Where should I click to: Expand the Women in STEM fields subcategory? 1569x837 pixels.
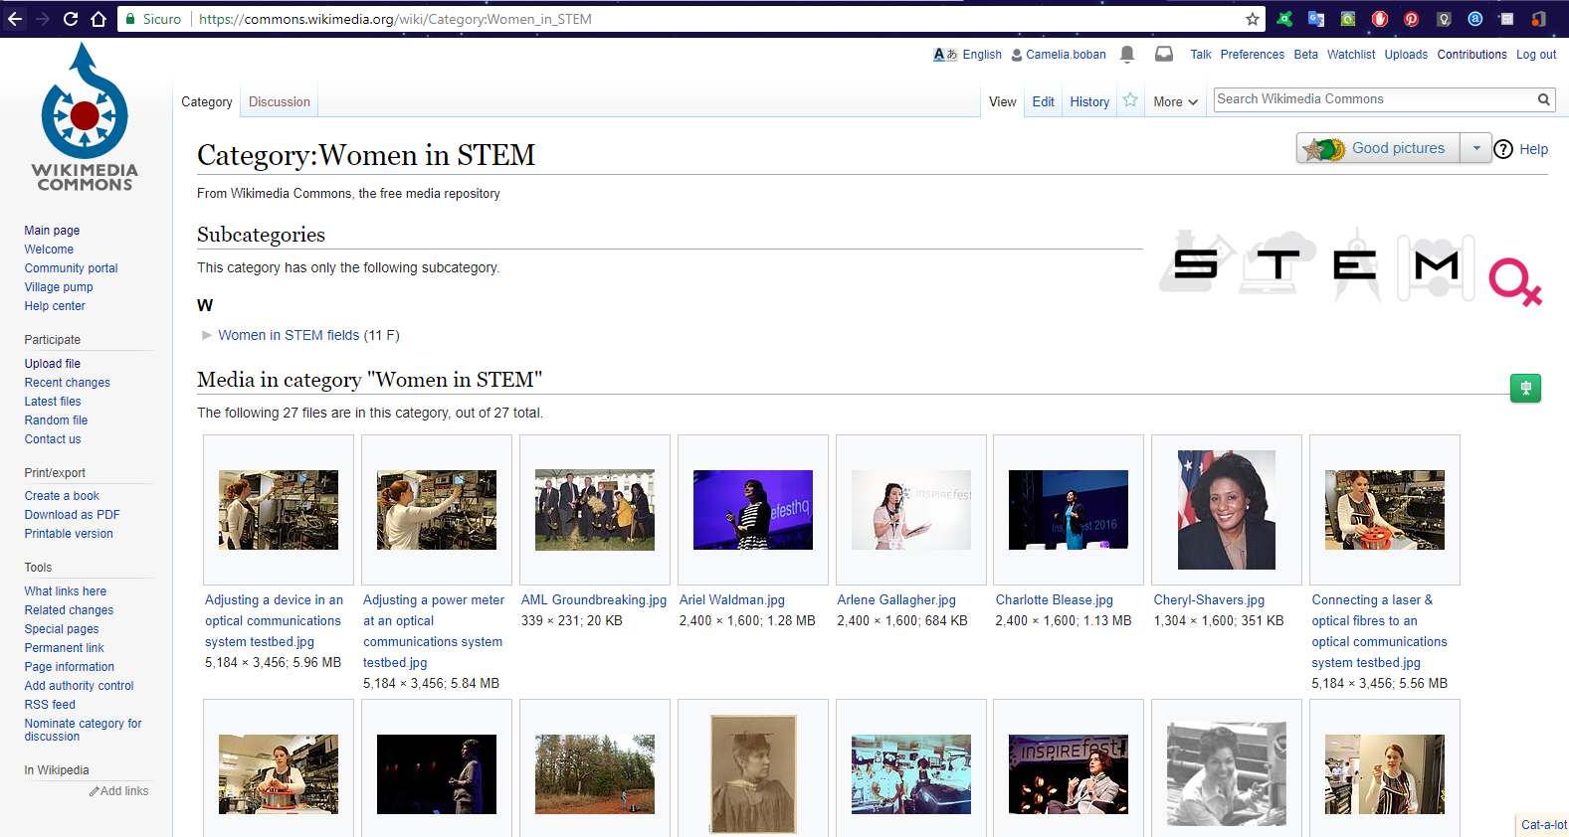207,335
